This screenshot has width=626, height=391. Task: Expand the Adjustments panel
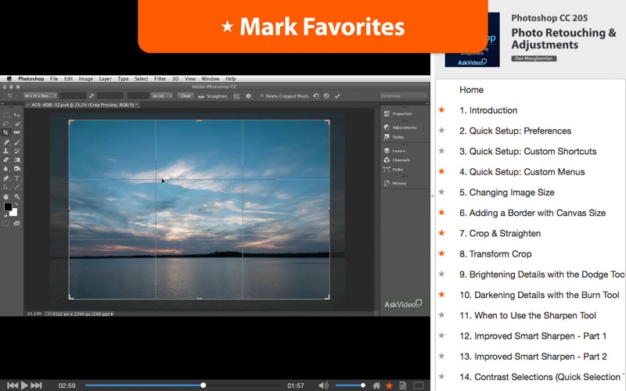point(400,127)
